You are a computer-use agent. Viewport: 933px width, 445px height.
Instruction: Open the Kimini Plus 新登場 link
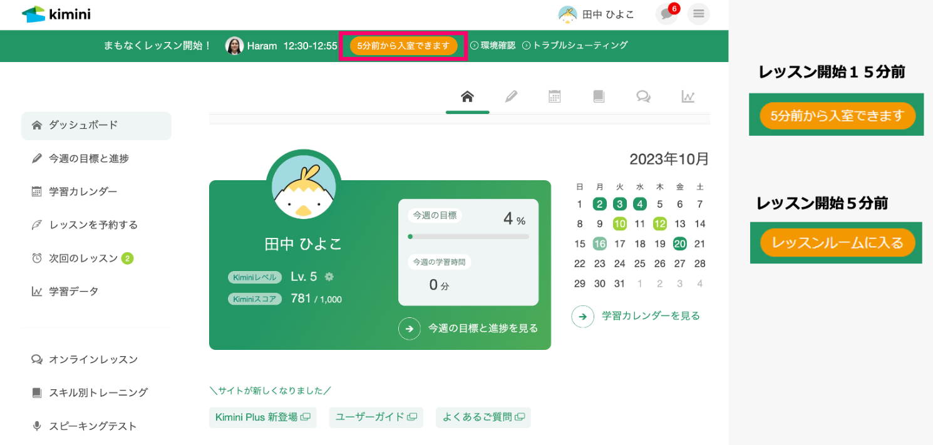click(x=263, y=417)
